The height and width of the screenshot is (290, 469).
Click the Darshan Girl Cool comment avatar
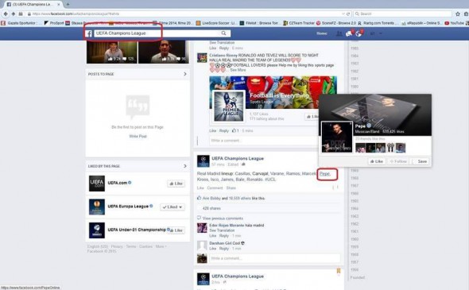[202, 246]
